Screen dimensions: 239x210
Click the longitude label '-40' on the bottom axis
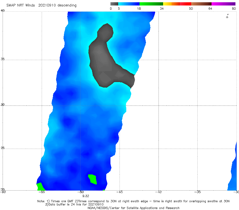point(158,192)
